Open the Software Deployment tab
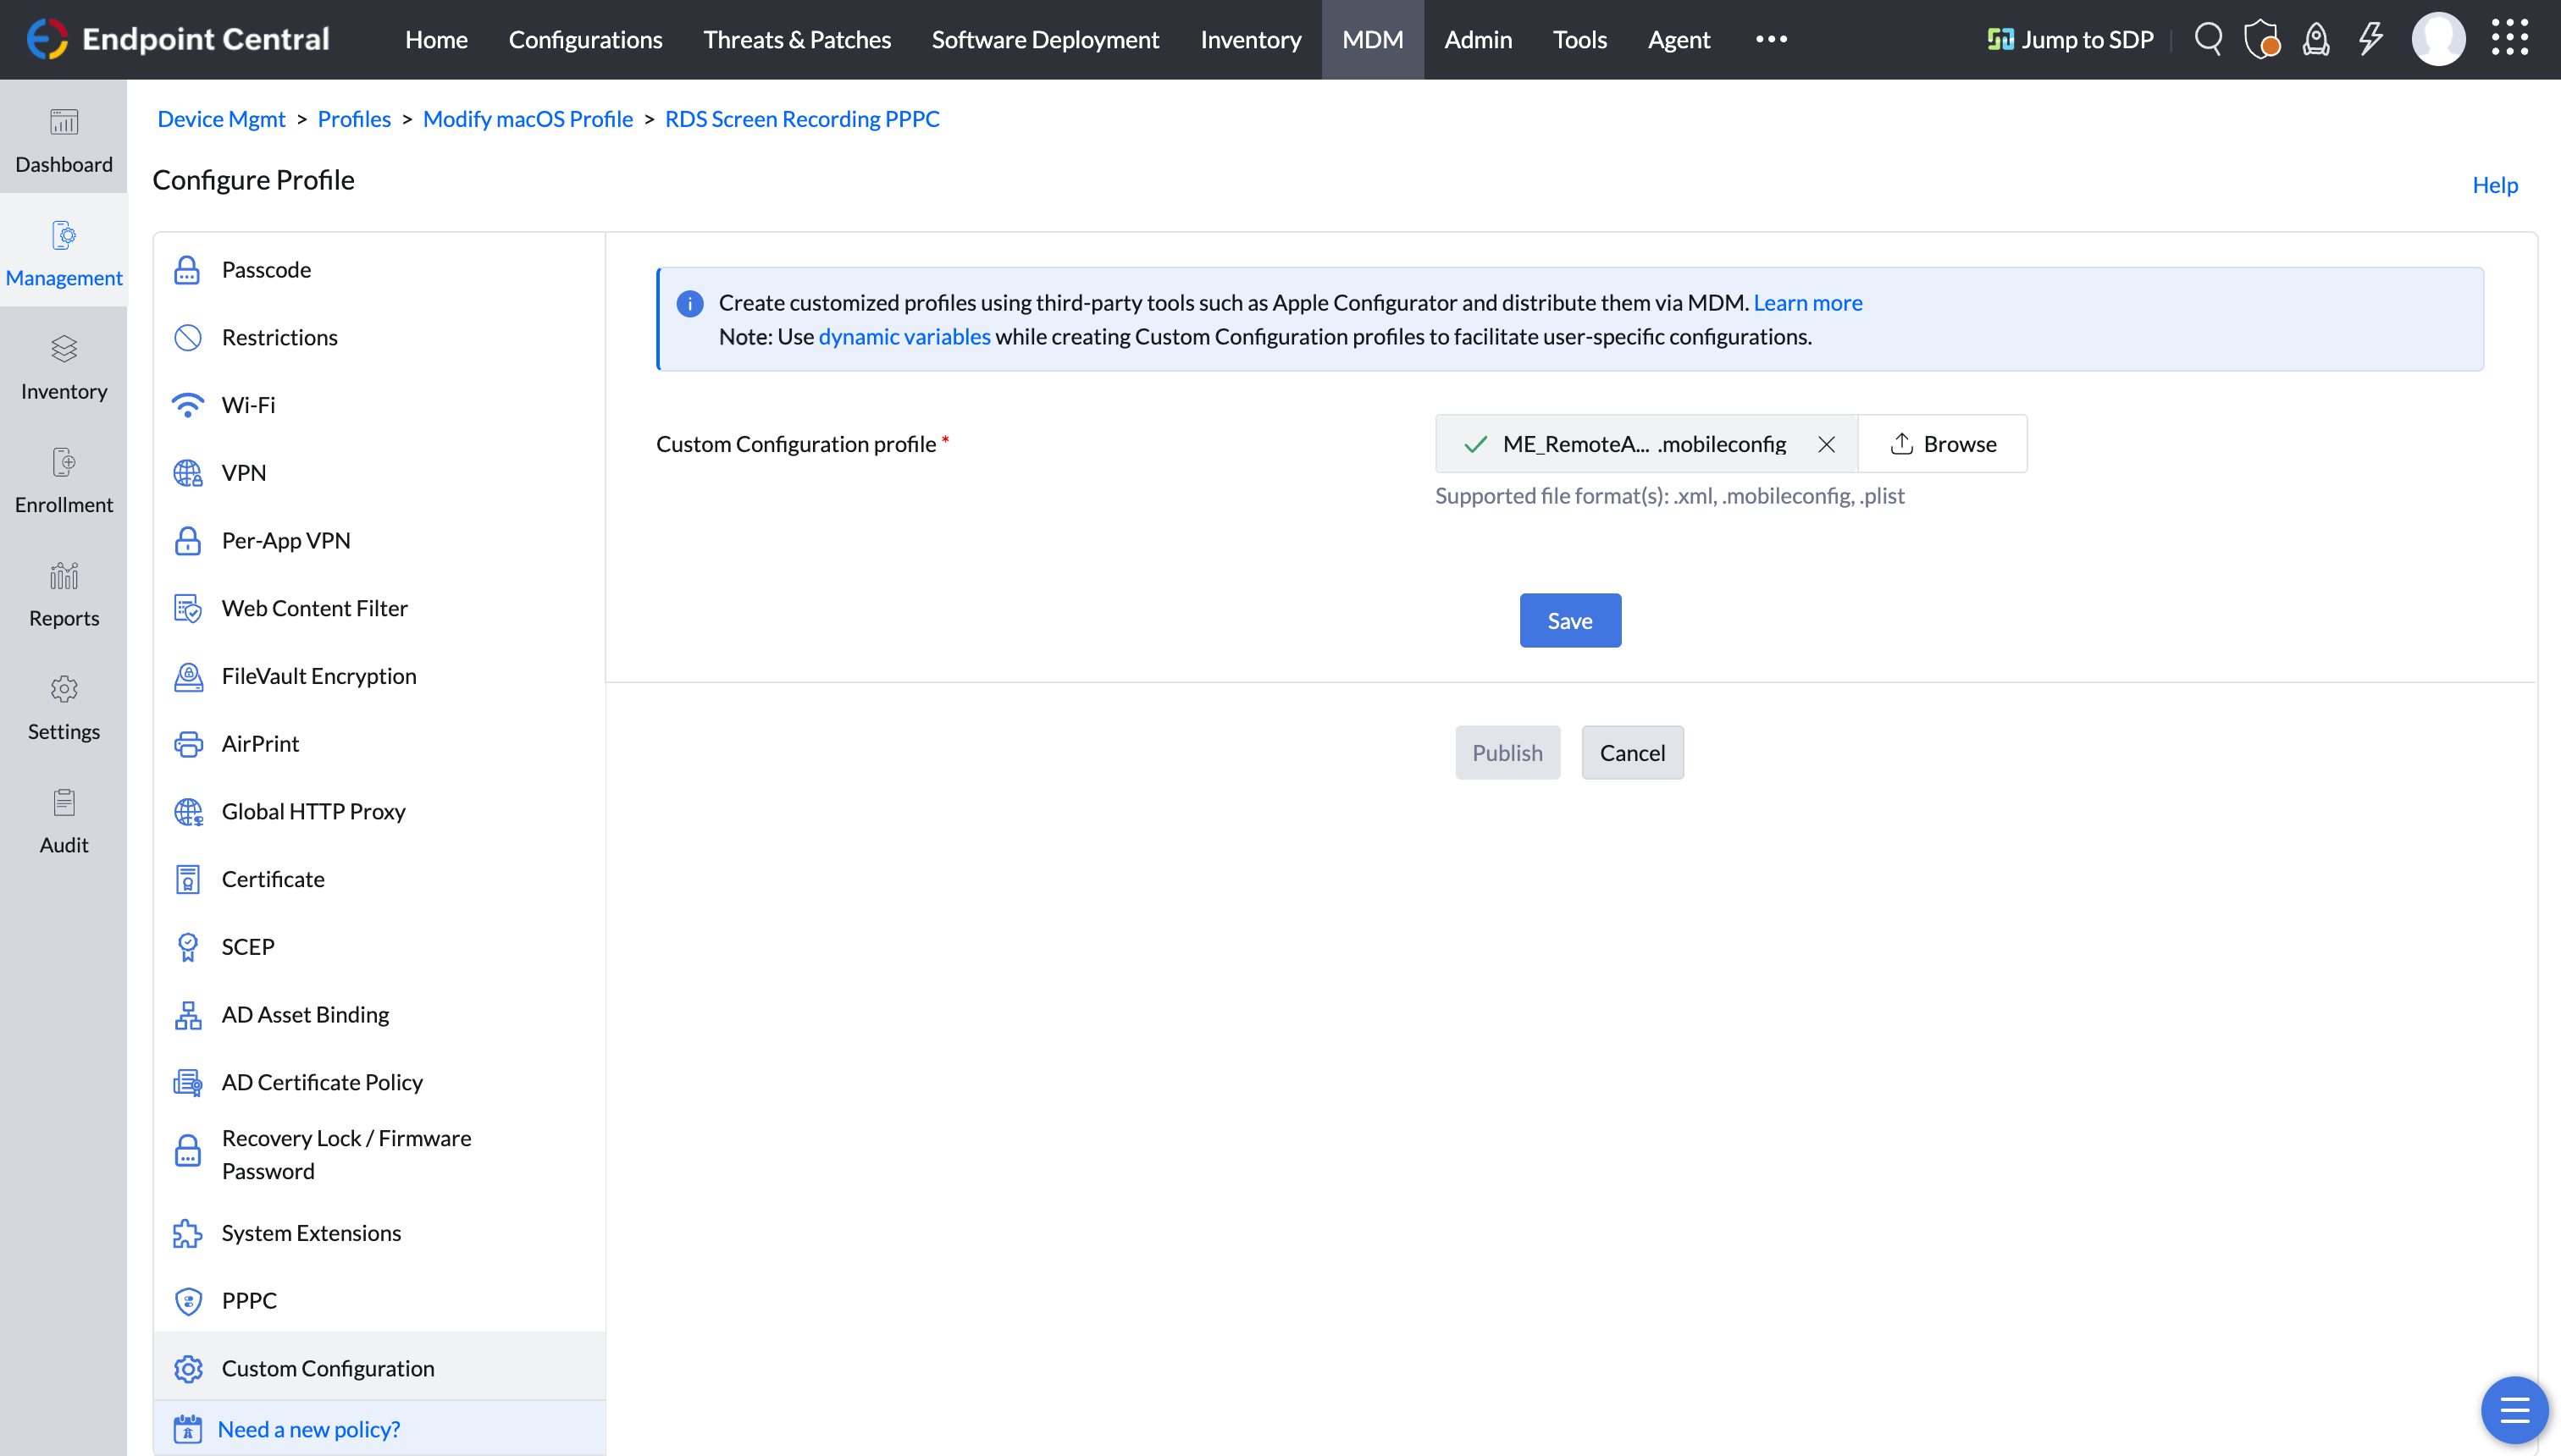The width and height of the screenshot is (2561, 1456). click(1044, 39)
